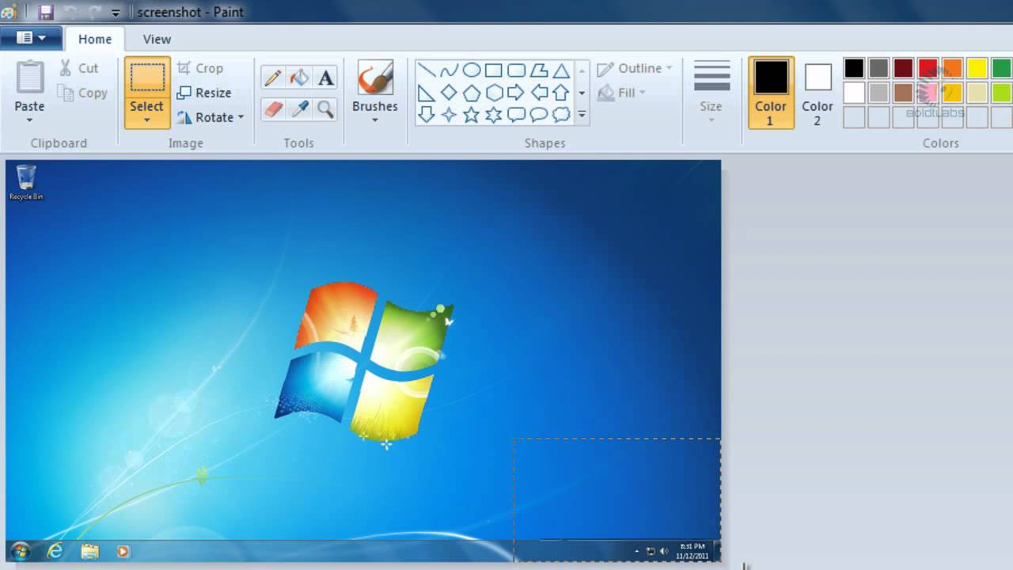The image size is (1013, 570).
Task: Click the Copy button
Action: 82,93
